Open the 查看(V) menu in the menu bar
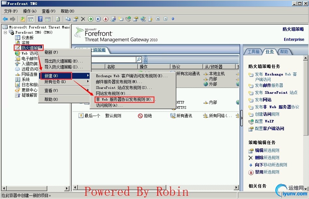This screenshot has width=309, height=199. point(49,11)
